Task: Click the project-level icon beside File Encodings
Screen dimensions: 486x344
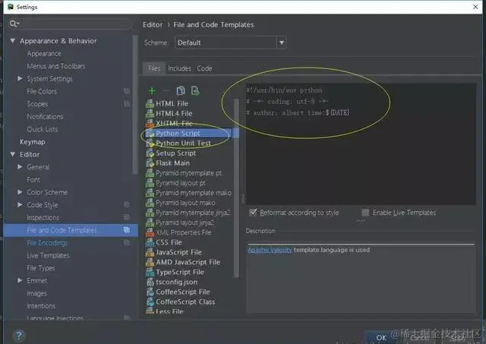Action: [x=127, y=243]
